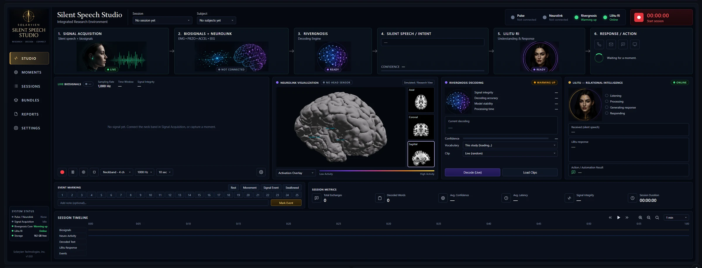702x268 pixels.
Task: Select the monitor display response action icon
Action: click(635, 44)
